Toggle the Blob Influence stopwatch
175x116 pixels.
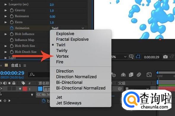tap(12, 34)
